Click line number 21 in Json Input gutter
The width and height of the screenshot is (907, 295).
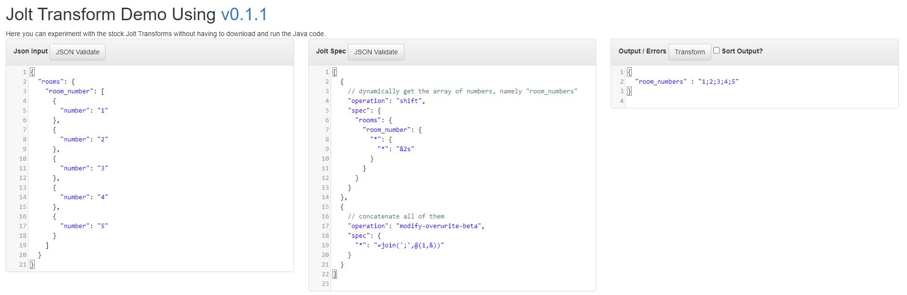(x=23, y=265)
